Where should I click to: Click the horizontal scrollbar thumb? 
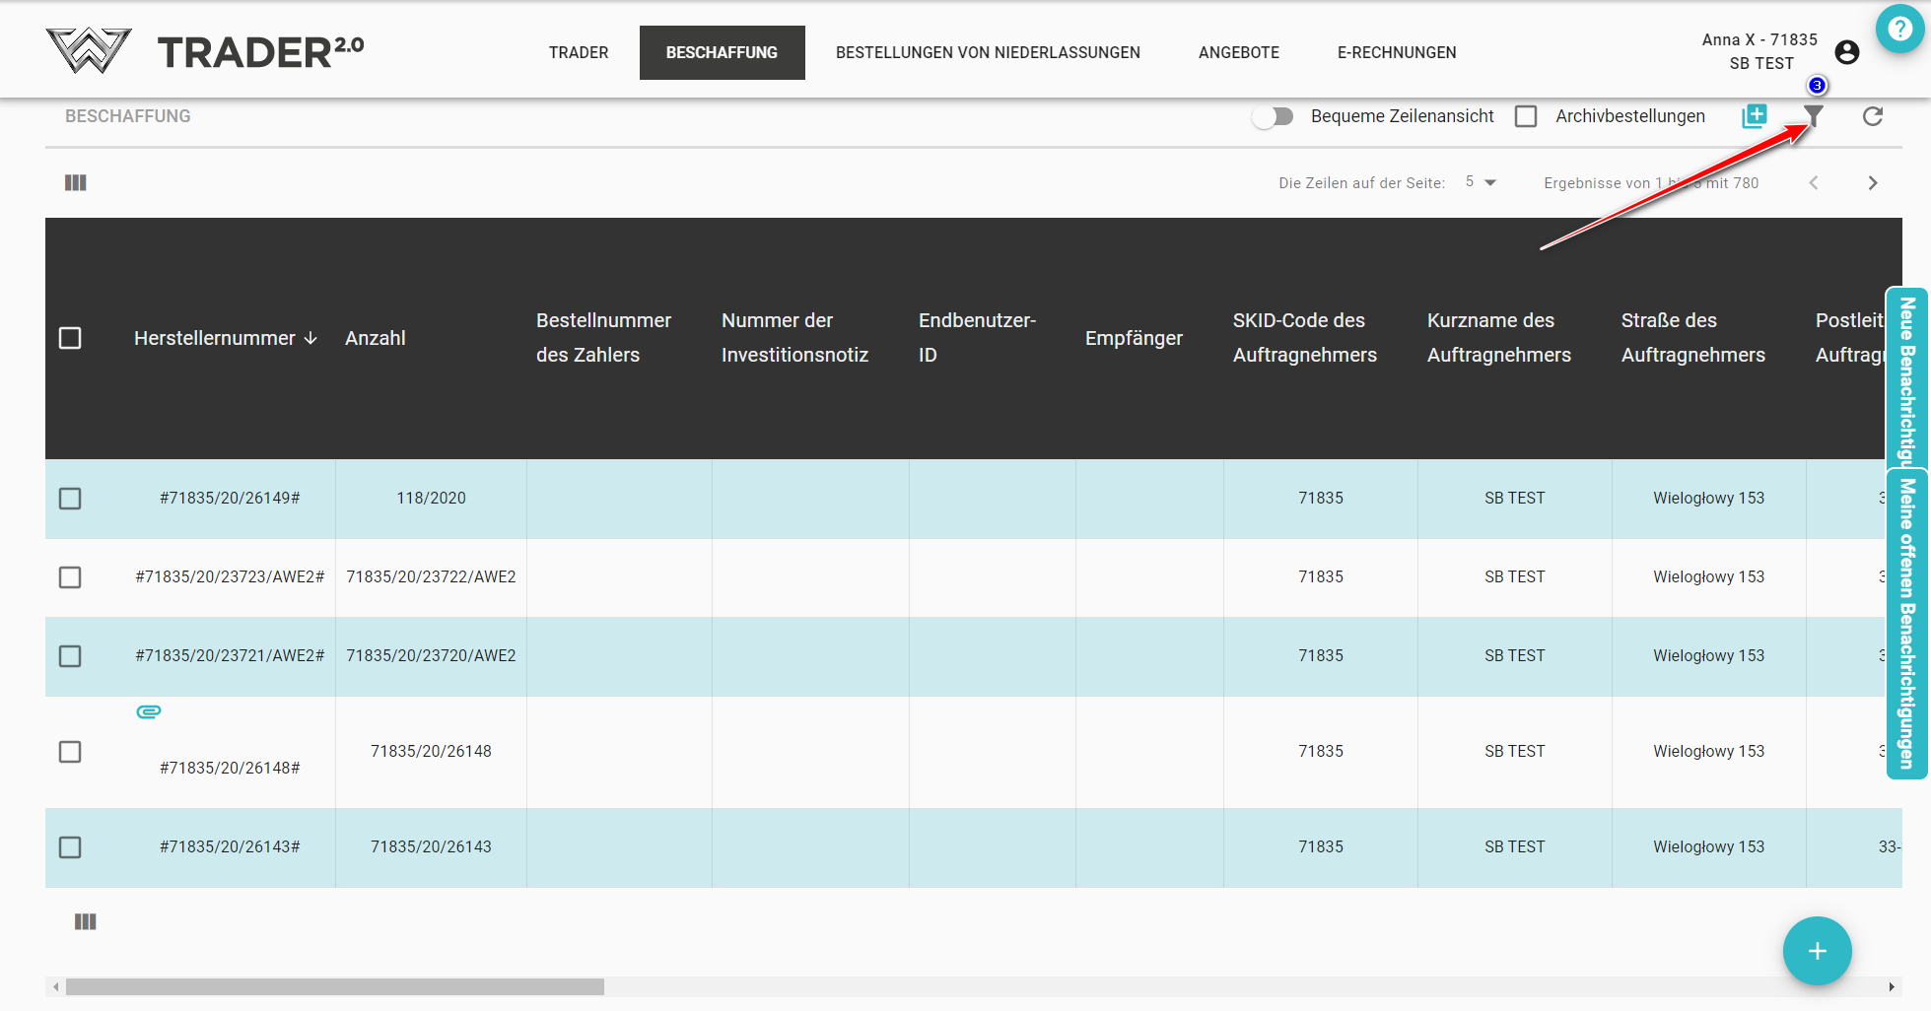point(335,986)
